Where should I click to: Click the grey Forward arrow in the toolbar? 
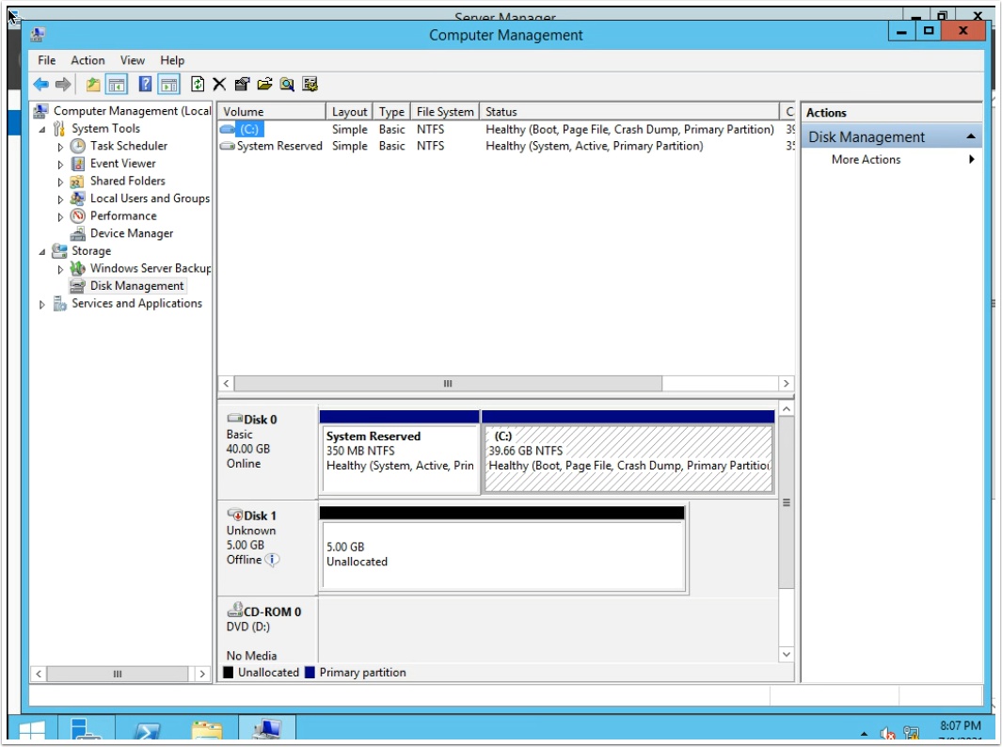(63, 85)
